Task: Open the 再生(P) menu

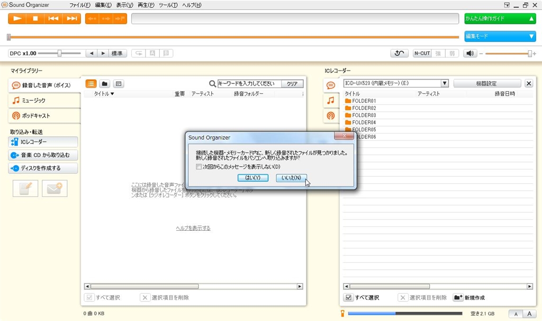Action: coord(146,5)
